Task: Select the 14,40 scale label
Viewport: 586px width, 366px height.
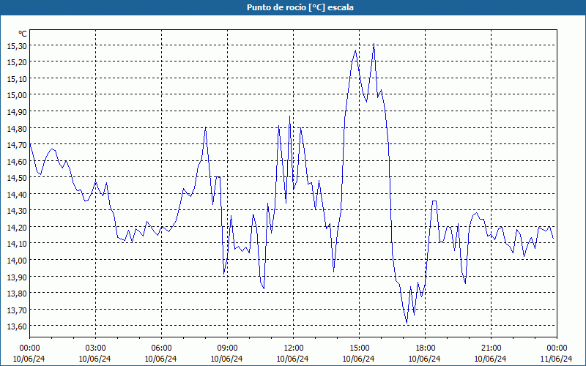Action: tap(16, 194)
